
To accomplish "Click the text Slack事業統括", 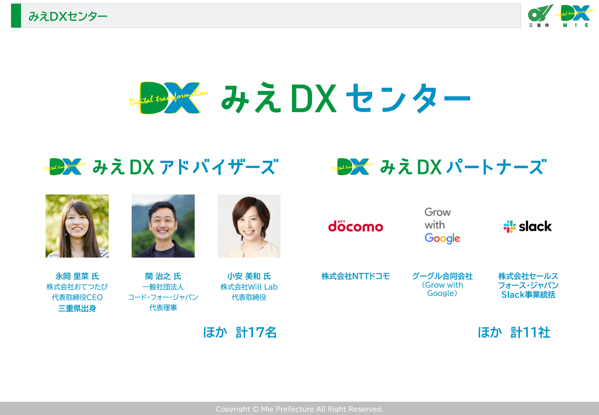I will [528, 295].
